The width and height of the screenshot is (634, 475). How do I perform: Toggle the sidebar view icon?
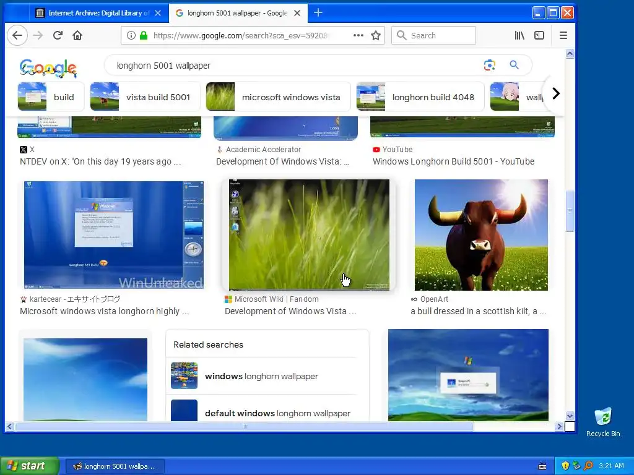click(539, 35)
